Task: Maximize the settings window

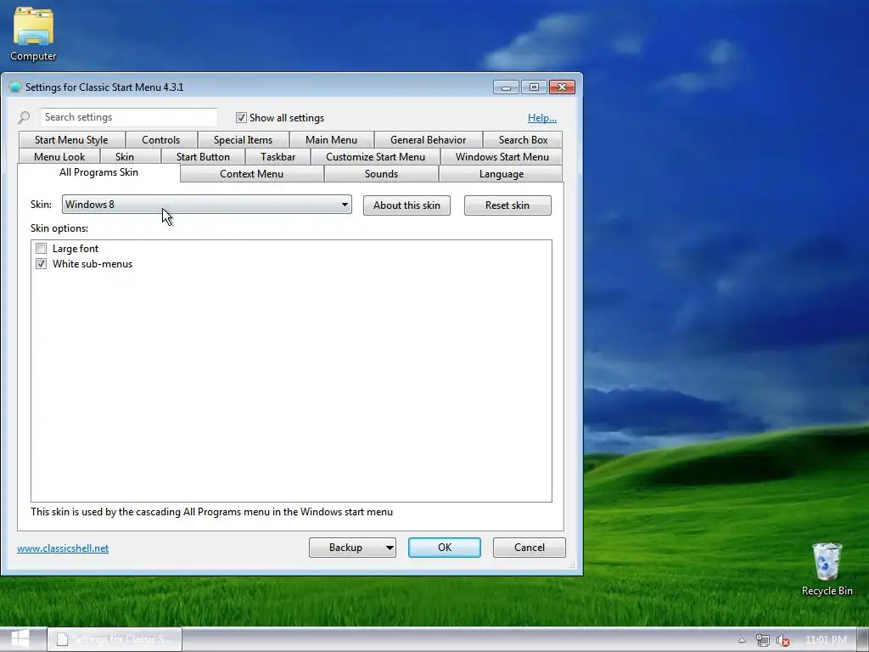Action: pyautogui.click(x=534, y=87)
